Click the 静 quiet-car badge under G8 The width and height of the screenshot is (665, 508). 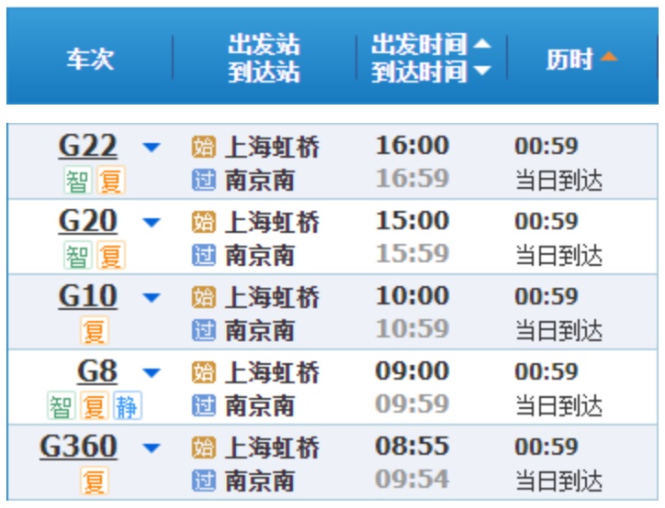click(x=127, y=406)
